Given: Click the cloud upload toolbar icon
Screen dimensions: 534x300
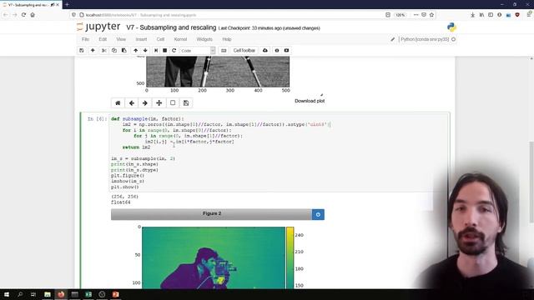Looking at the screenshot, I should tap(265, 50).
